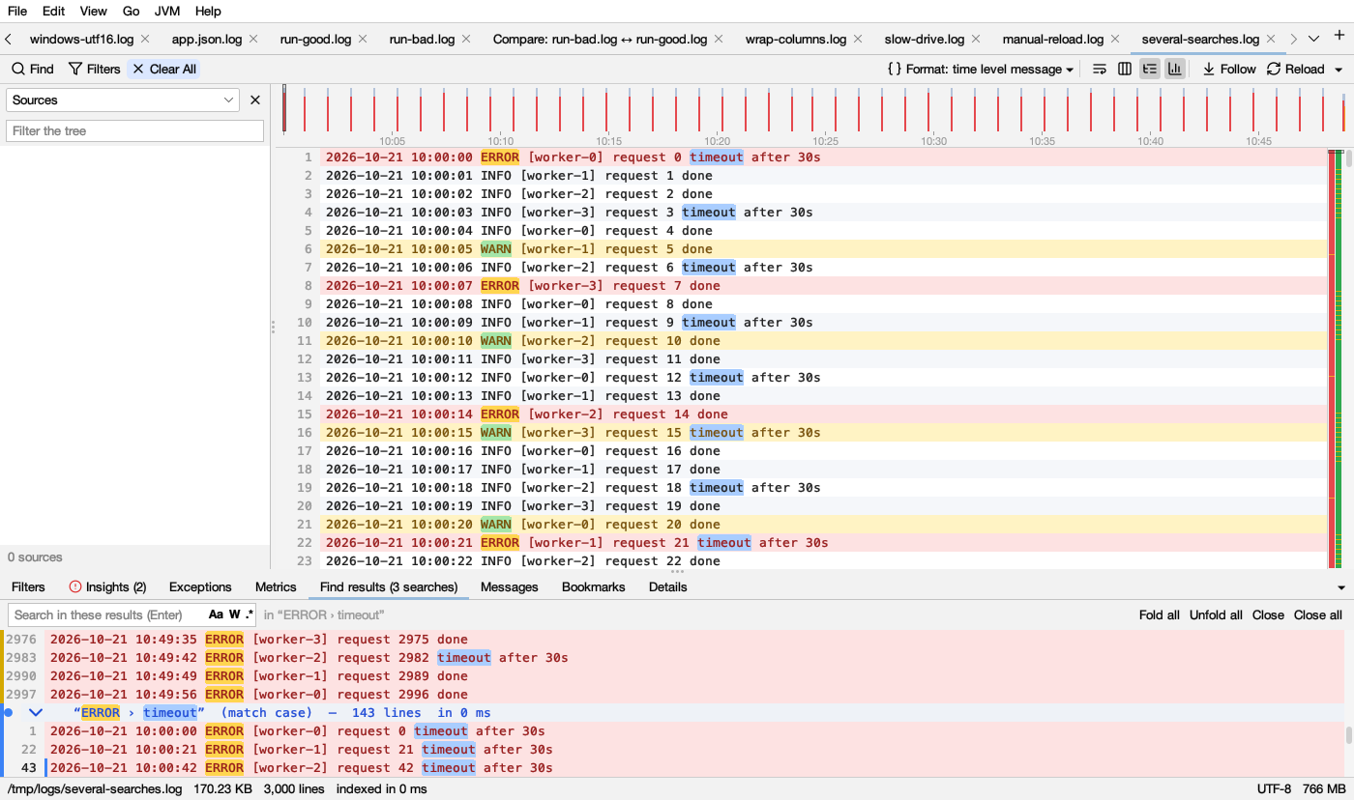Toggle the timeline histogram chart icon

pyautogui.click(x=1175, y=69)
